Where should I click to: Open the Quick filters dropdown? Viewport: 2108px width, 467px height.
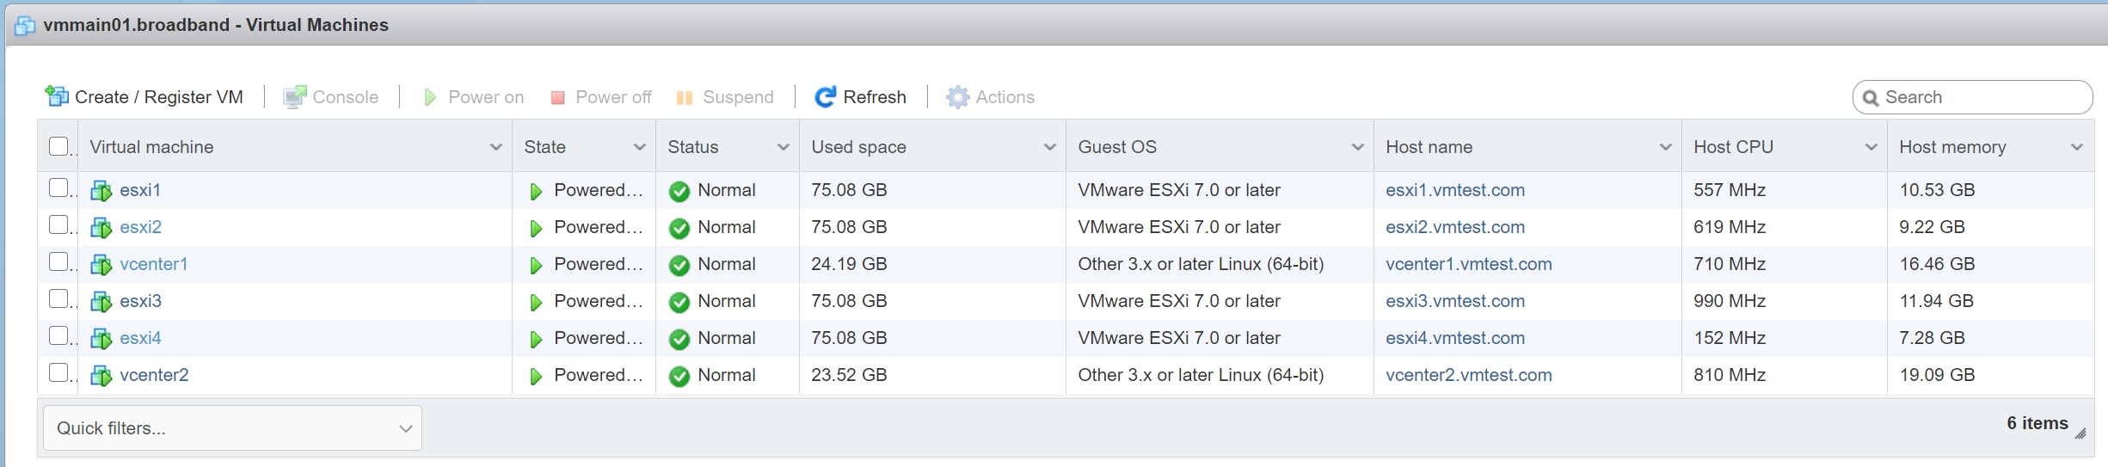click(x=232, y=428)
